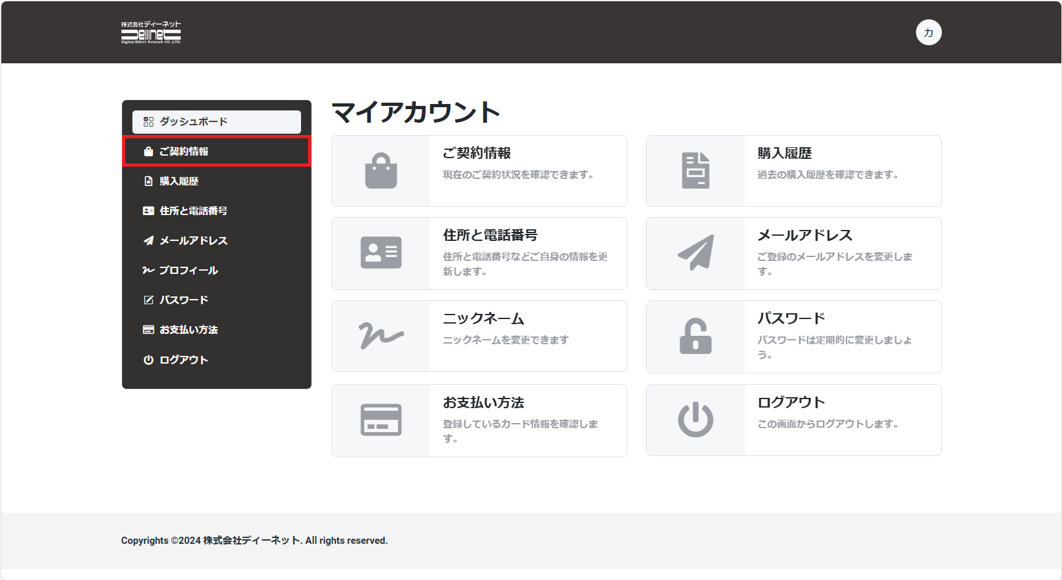Open the ご契約情報 card title link
Viewport: 1062px width, 580px height.
[x=477, y=153]
